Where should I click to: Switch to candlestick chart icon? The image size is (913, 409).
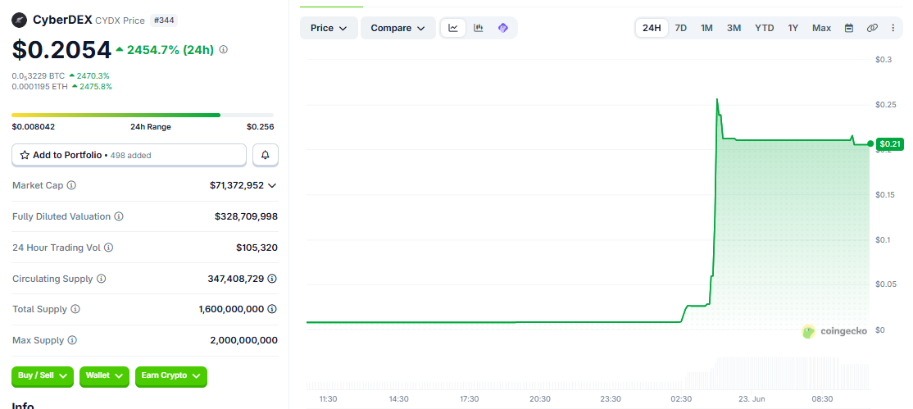[x=479, y=28]
